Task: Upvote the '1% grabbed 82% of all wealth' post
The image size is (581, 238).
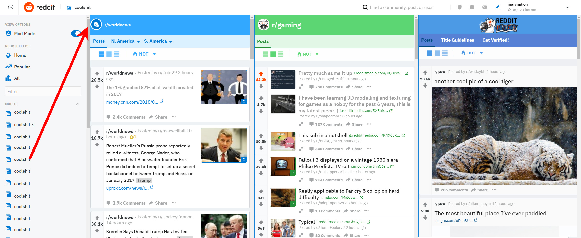Action: [97, 74]
